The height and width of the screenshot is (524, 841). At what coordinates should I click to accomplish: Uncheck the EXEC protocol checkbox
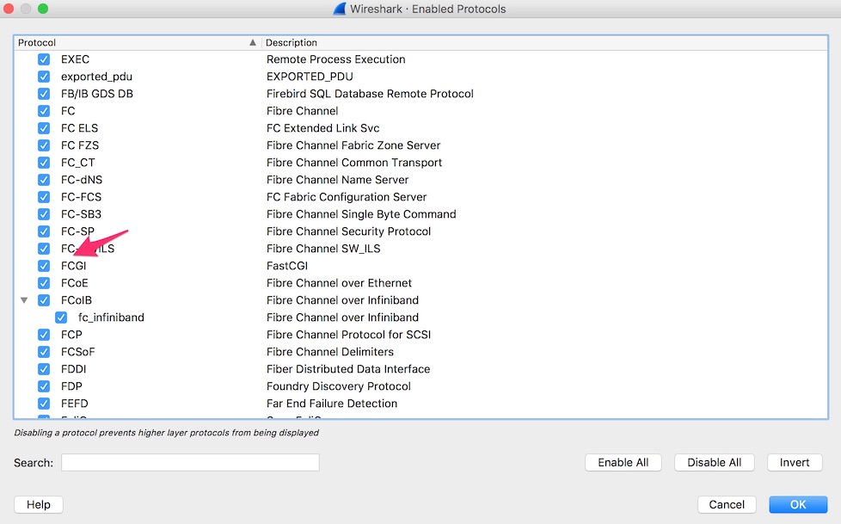coord(44,59)
